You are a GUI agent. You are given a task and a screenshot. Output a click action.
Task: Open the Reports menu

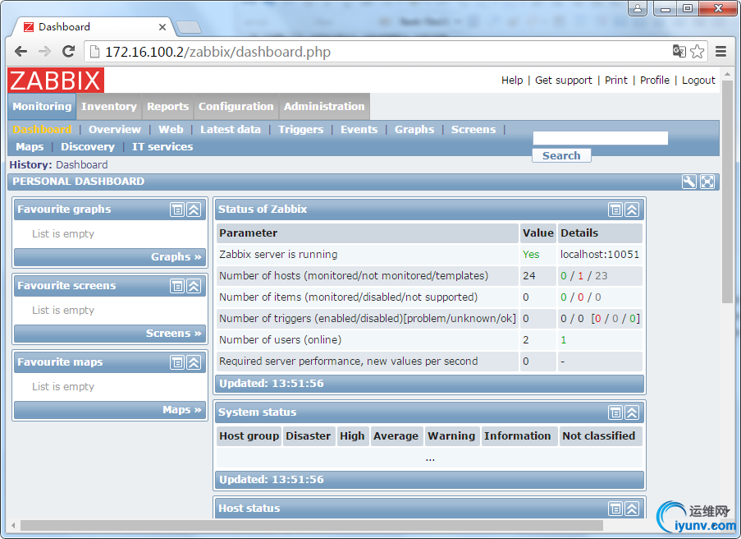coord(167,107)
